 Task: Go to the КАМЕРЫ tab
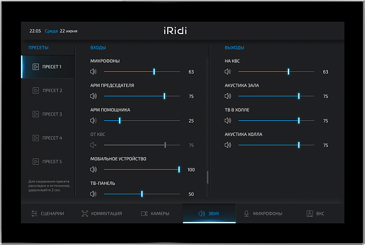155,213
